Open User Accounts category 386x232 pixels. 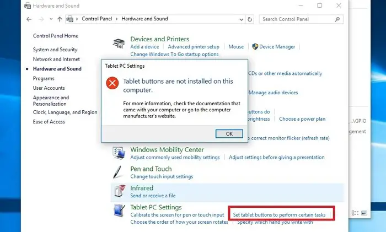pos(49,88)
